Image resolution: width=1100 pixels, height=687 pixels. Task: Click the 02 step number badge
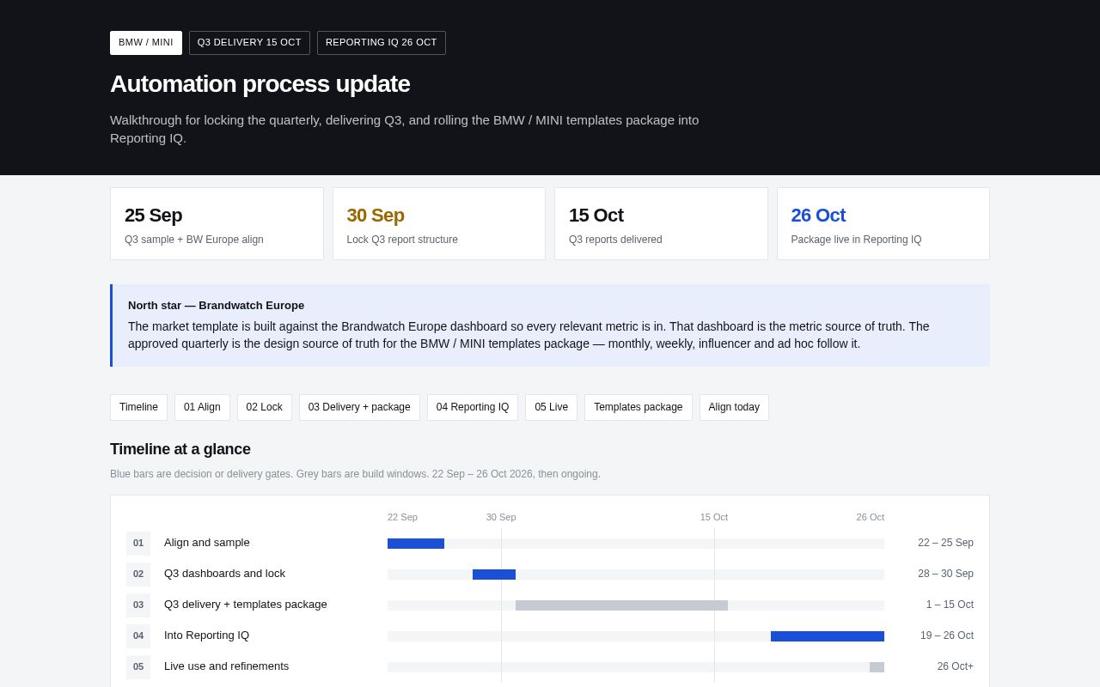coord(138,575)
